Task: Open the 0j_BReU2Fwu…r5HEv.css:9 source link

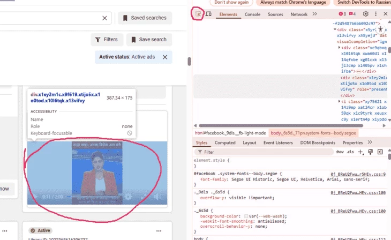Action: [358, 174]
